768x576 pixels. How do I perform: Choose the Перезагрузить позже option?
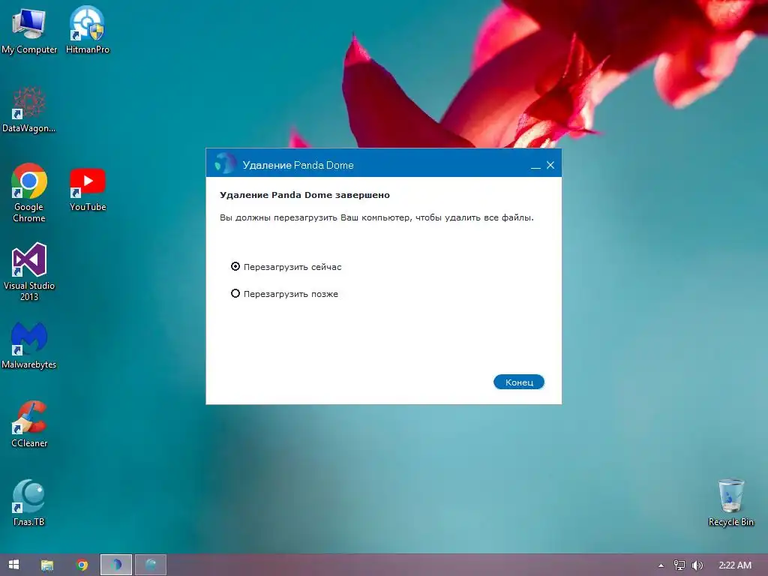click(x=284, y=293)
